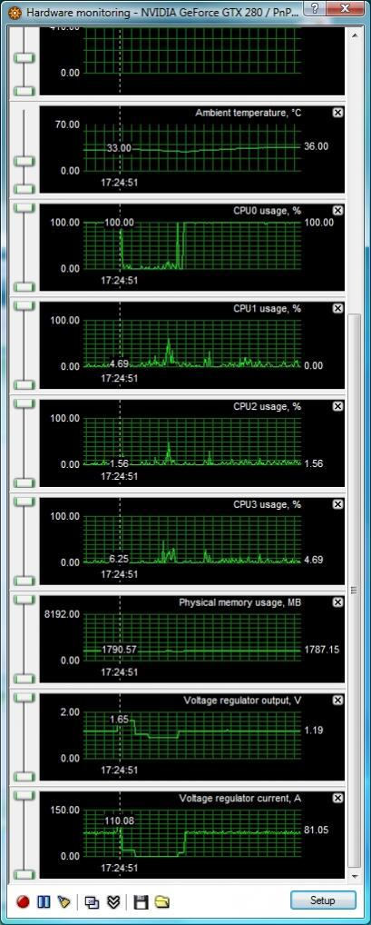Click the scroll down arrow of the scrollbar
Screen dimensions: 371x925
click(355, 877)
